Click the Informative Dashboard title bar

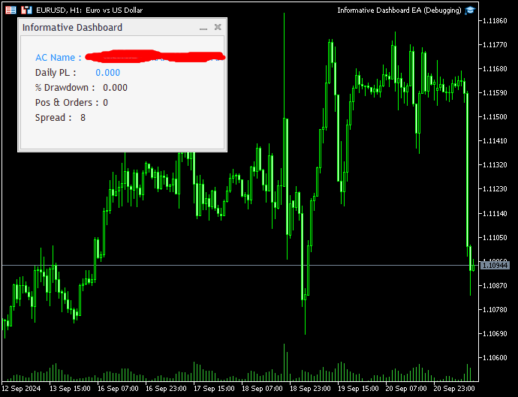(x=122, y=27)
